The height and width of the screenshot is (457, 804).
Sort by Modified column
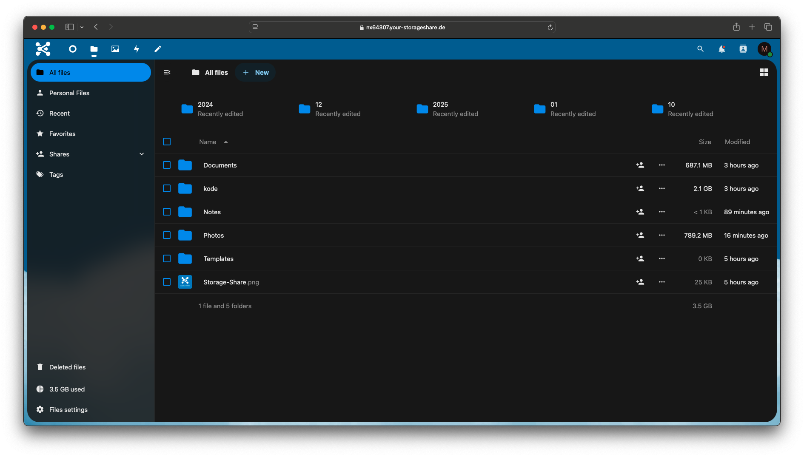pyautogui.click(x=737, y=142)
